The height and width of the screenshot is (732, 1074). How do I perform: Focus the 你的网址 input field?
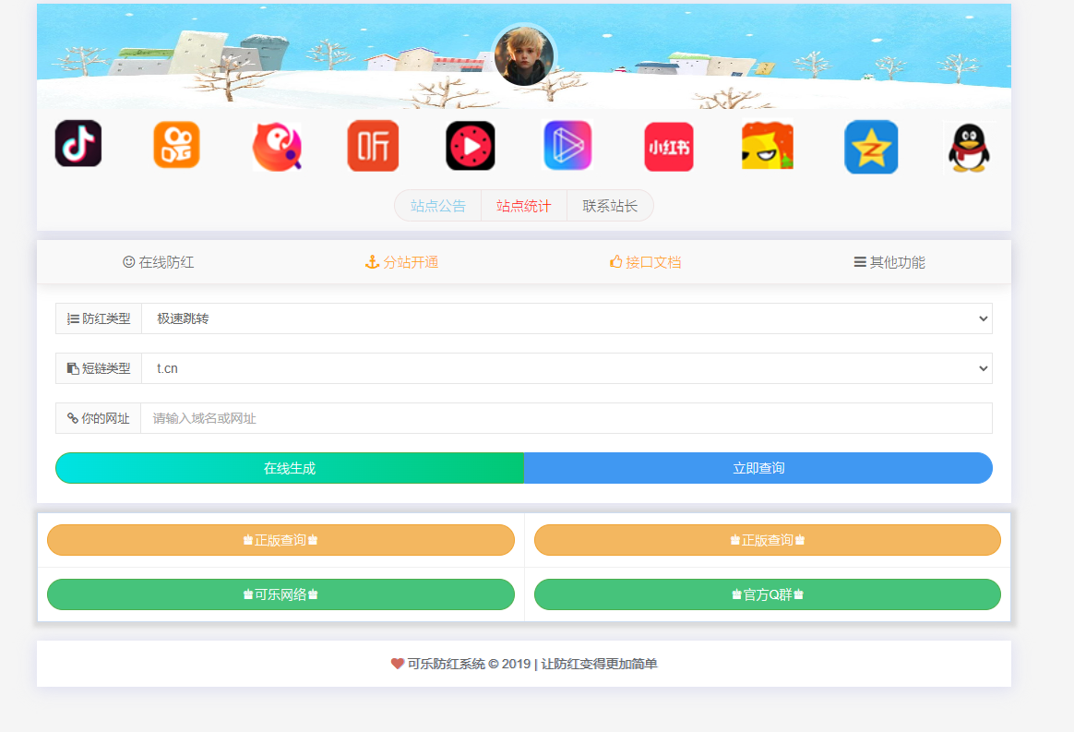point(567,418)
